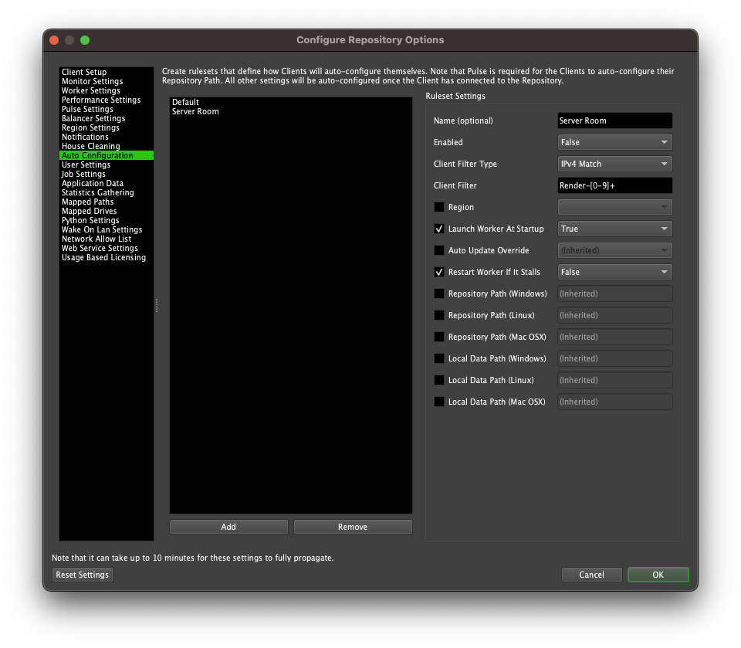Open the Restart Worker If It Stalls dropdown
Image resolution: width=741 pixels, height=648 pixels.
(x=614, y=272)
